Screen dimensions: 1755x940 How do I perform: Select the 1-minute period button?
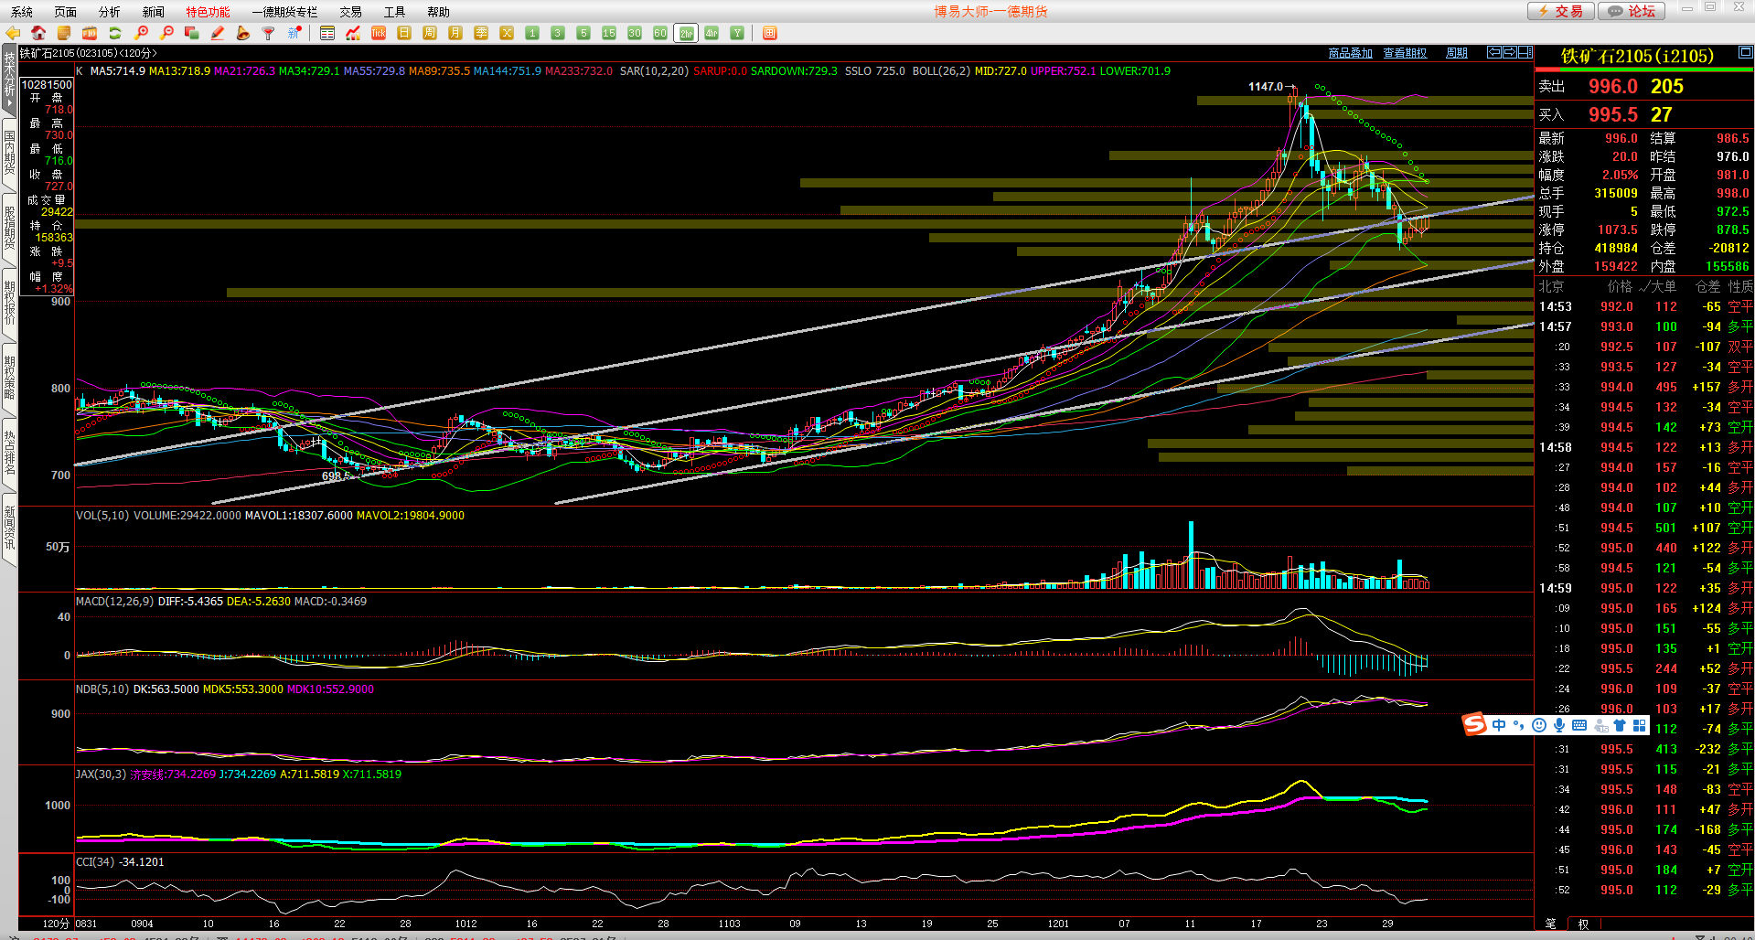pos(532,33)
